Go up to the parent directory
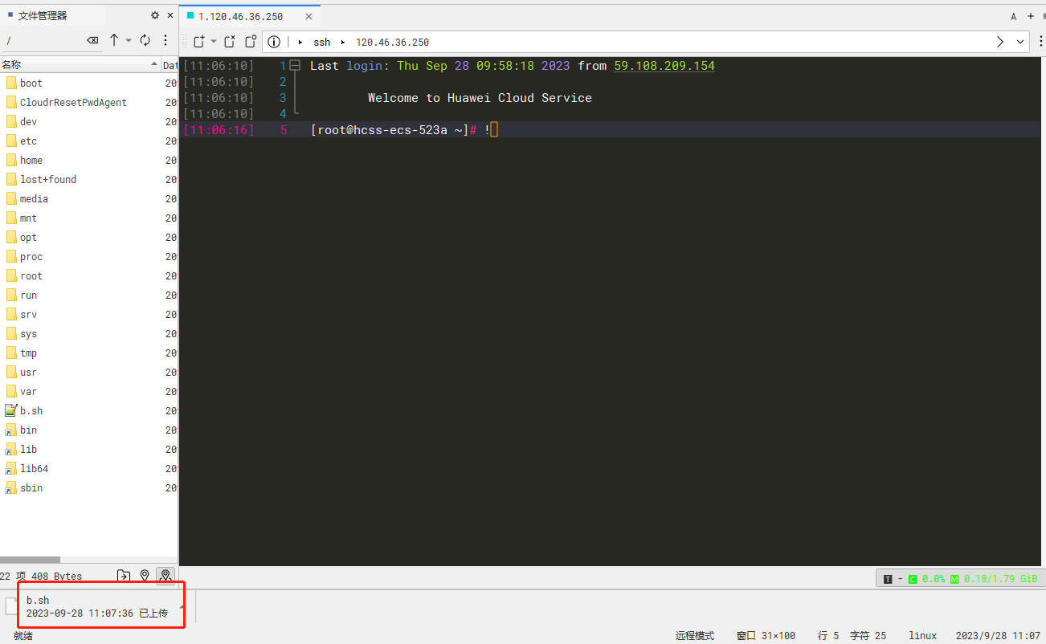The height and width of the screenshot is (644, 1046). click(x=114, y=40)
